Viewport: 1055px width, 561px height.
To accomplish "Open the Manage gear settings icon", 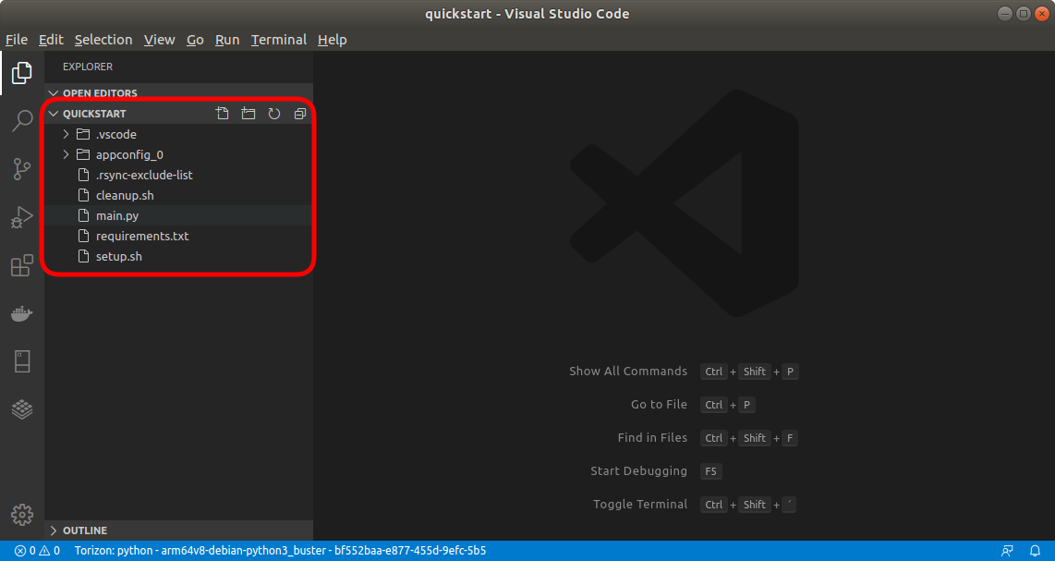I will coord(22,515).
